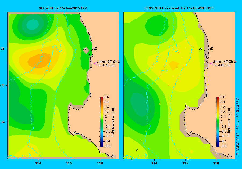Click the -34 latitude axis label
This screenshot has height=169, width=242.
(2, 122)
